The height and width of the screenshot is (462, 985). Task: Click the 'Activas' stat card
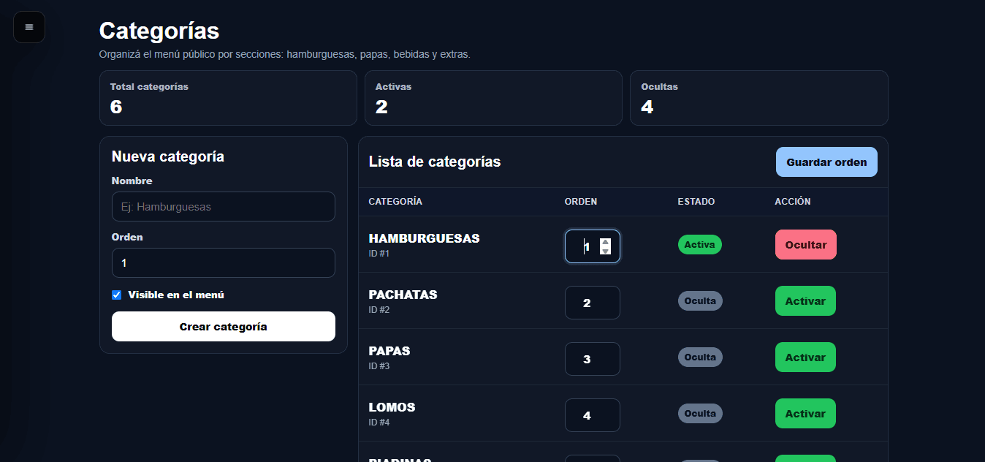pos(493,98)
